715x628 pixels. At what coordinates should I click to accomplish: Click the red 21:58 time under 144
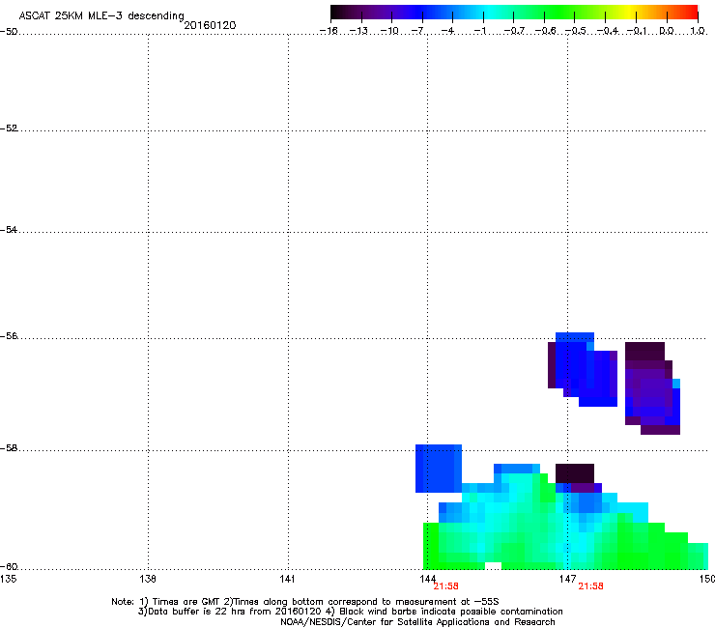pyautogui.click(x=446, y=586)
